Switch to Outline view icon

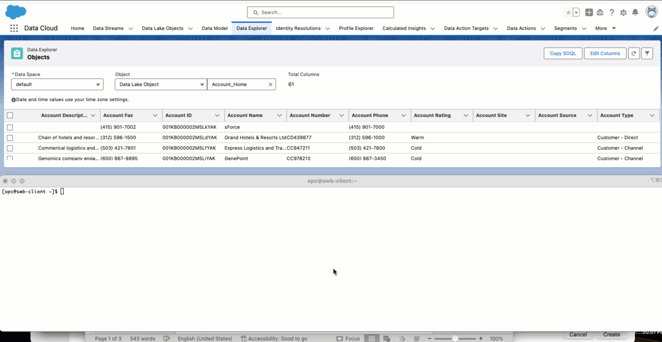click(x=402, y=338)
